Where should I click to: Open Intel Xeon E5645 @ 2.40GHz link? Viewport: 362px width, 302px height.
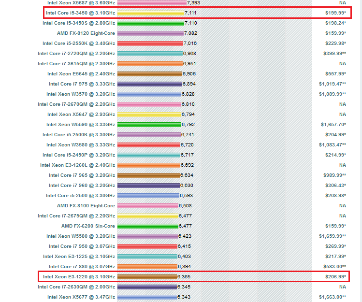81,74
